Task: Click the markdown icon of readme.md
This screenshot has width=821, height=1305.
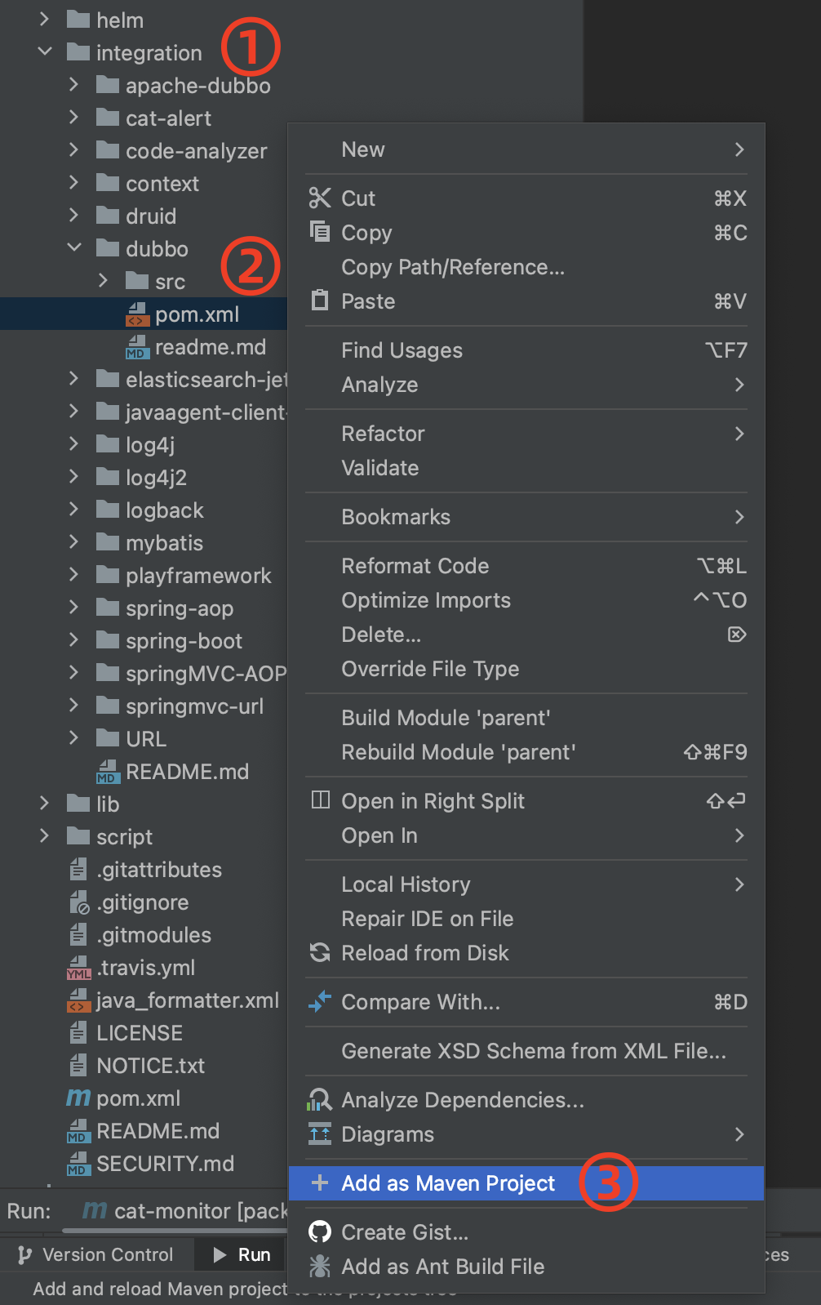Action: (x=137, y=347)
